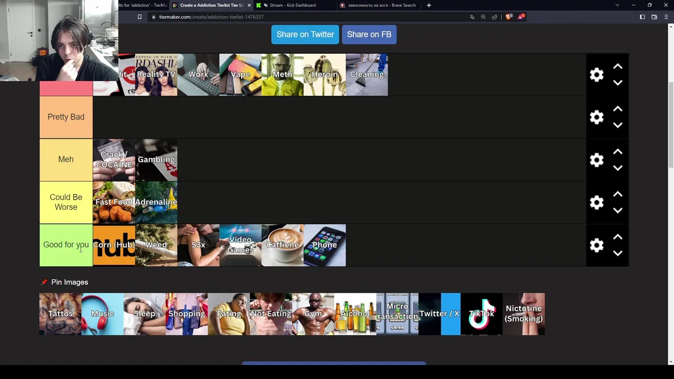Screen dimensions: 674x379
Task: Move the Good for you row down
Action: click(x=618, y=253)
